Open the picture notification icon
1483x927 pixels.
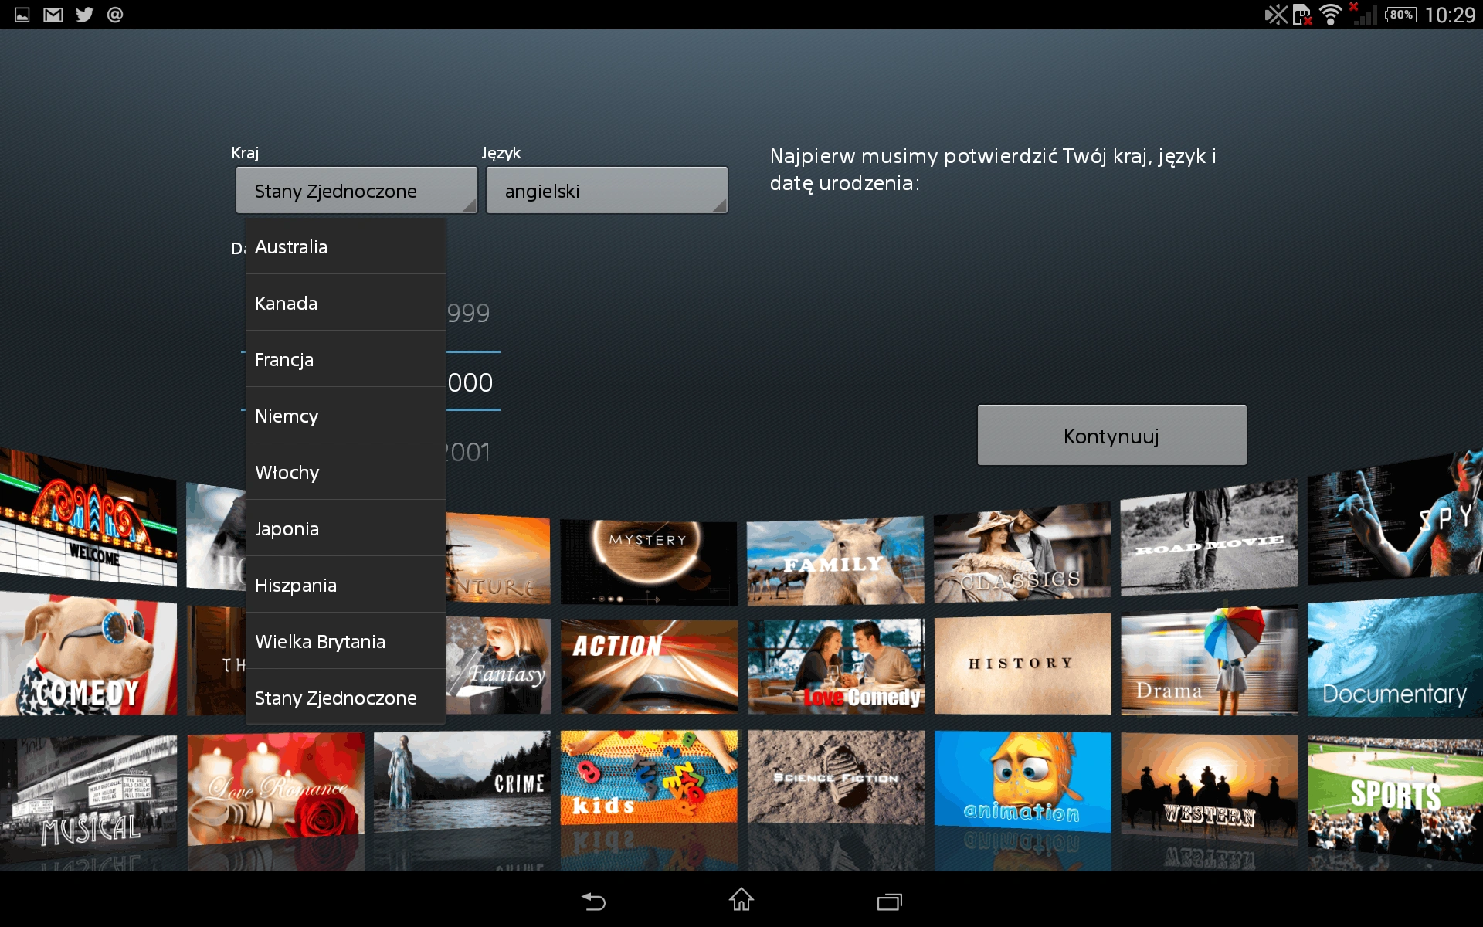[22, 15]
